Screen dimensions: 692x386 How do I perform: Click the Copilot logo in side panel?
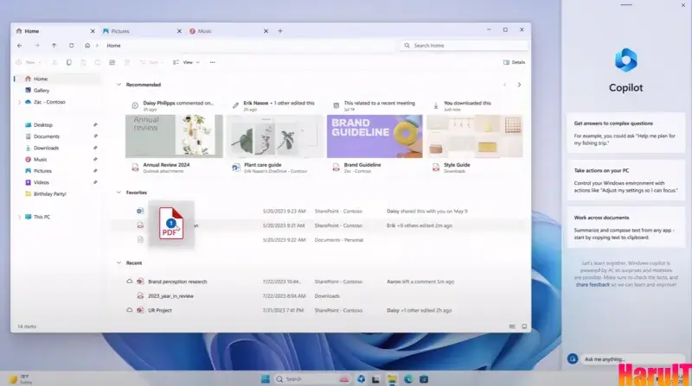pos(625,60)
